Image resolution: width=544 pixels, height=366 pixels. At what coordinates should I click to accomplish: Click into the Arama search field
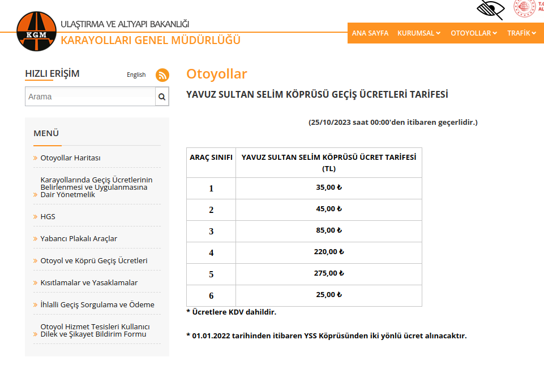tap(90, 97)
